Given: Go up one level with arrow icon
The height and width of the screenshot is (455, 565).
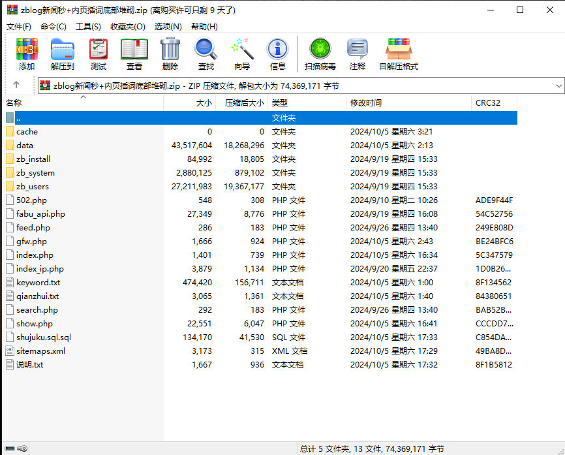Looking at the screenshot, I should pyautogui.click(x=16, y=85).
